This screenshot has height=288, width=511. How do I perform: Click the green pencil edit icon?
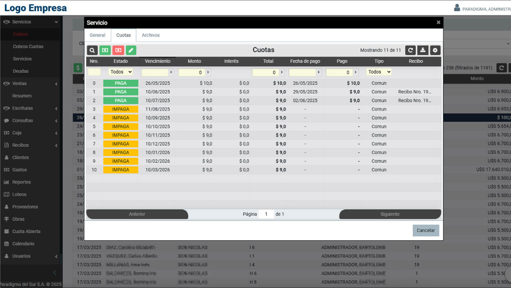[131, 51]
